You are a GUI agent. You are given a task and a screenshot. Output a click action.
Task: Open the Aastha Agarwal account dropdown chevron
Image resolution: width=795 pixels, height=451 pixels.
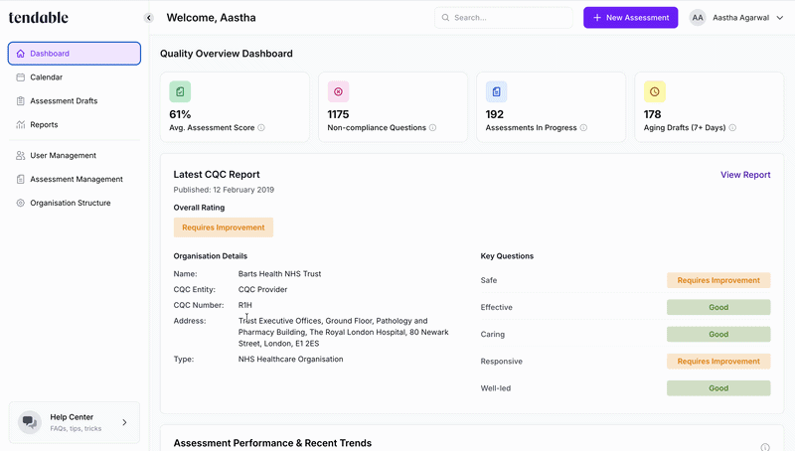780,18
